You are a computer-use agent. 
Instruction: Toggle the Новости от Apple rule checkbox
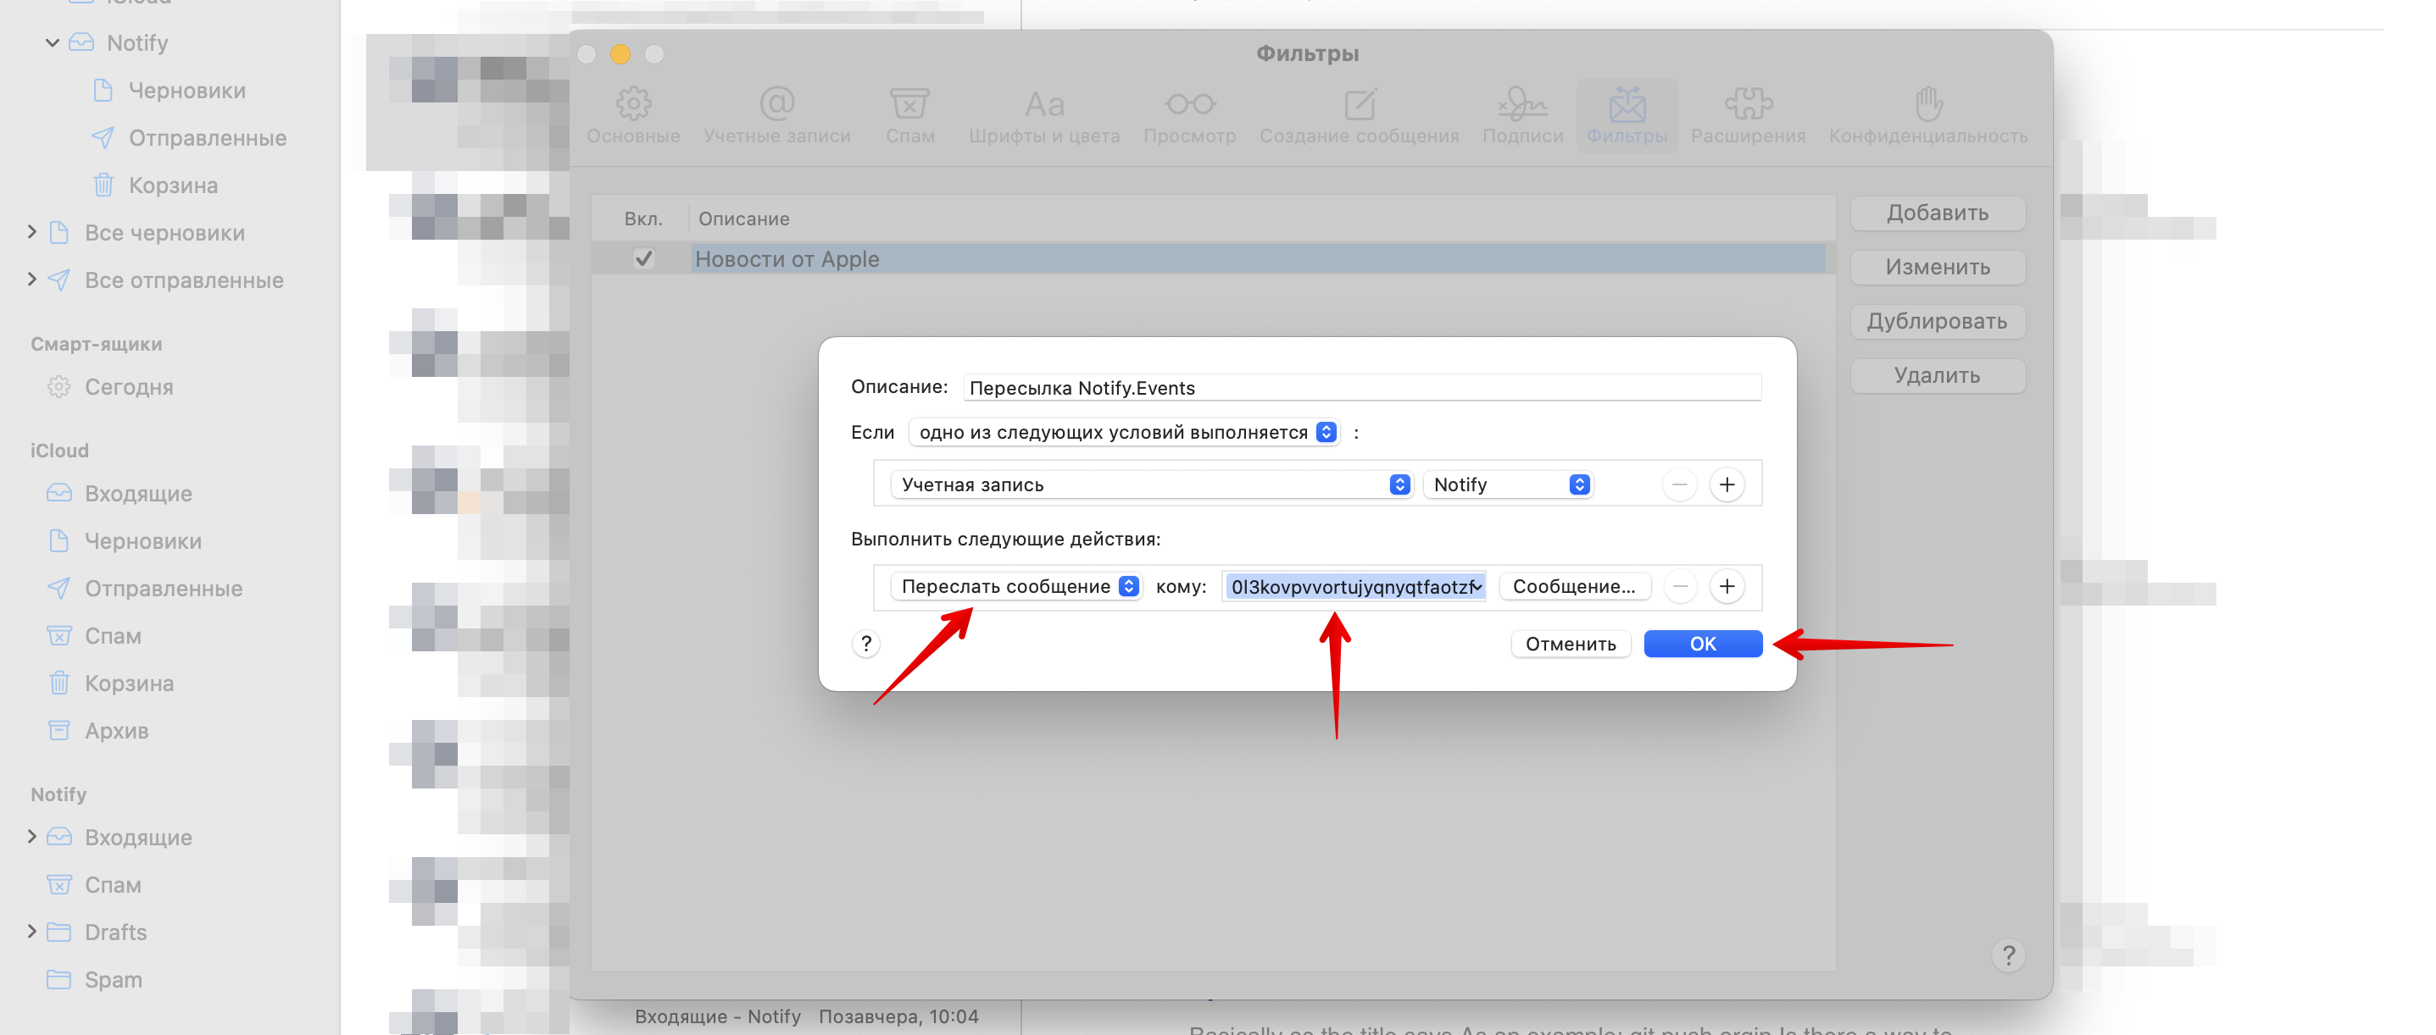643,258
